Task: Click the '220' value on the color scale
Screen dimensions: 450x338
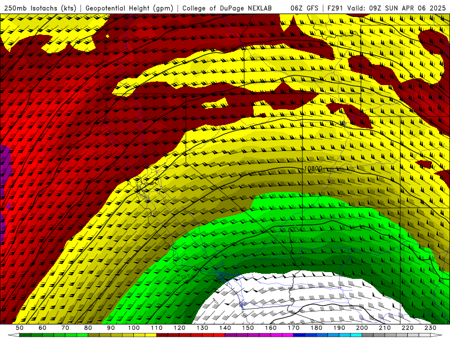Action: (407, 328)
